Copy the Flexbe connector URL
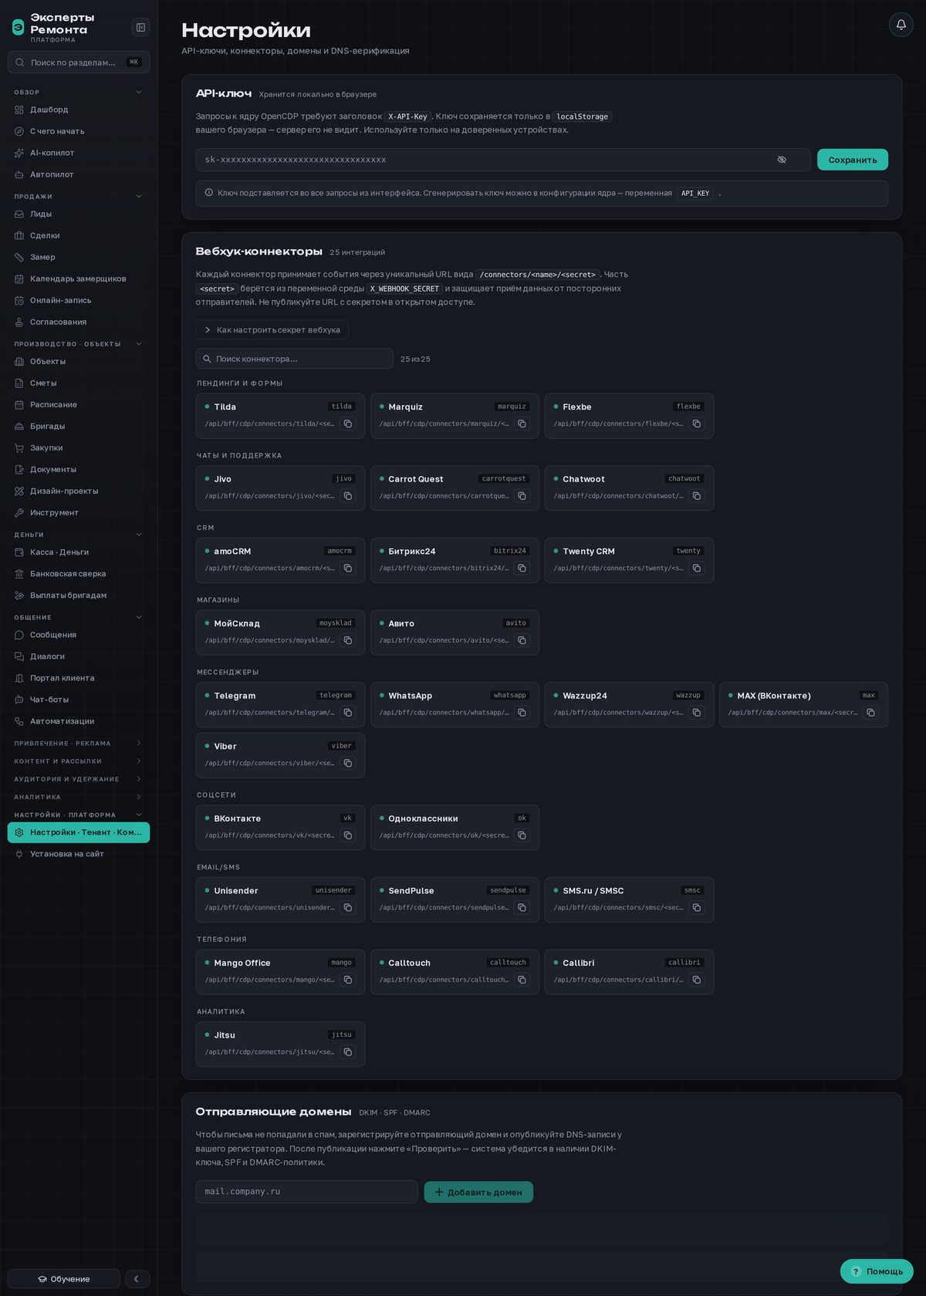926x1296 pixels. click(x=697, y=424)
